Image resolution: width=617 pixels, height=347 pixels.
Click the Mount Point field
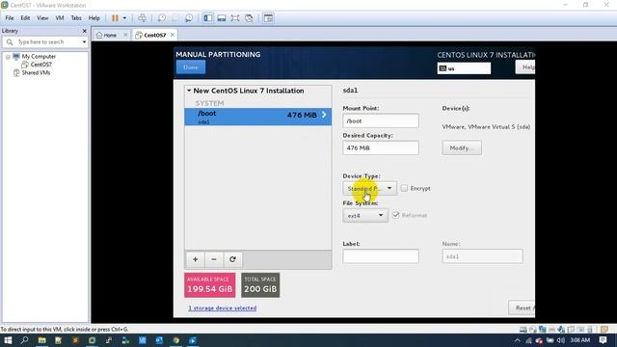click(x=381, y=120)
